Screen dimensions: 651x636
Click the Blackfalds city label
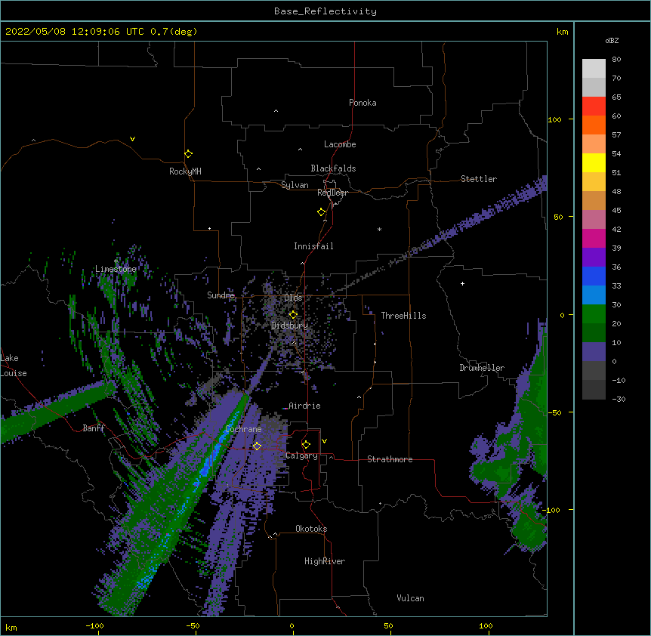(333, 168)
